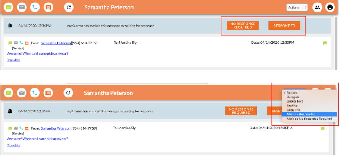Select Delegate from the Actions menu
This screenshot has width=340, height=155.
click(x=293, y=97)
